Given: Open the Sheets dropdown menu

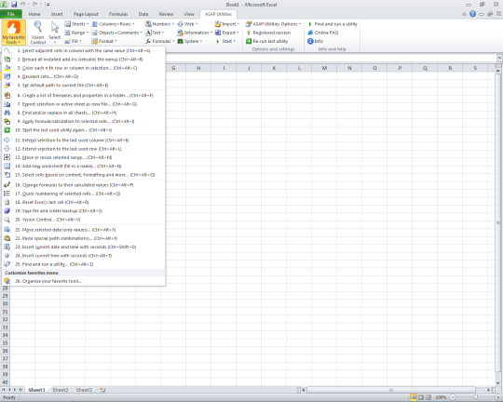Looking at the screenshot, I should 76,24.
